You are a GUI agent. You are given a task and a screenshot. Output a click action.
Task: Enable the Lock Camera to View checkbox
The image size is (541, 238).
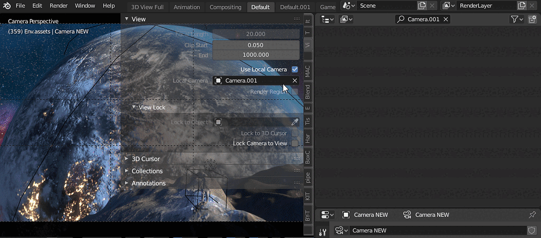(295, 144)
